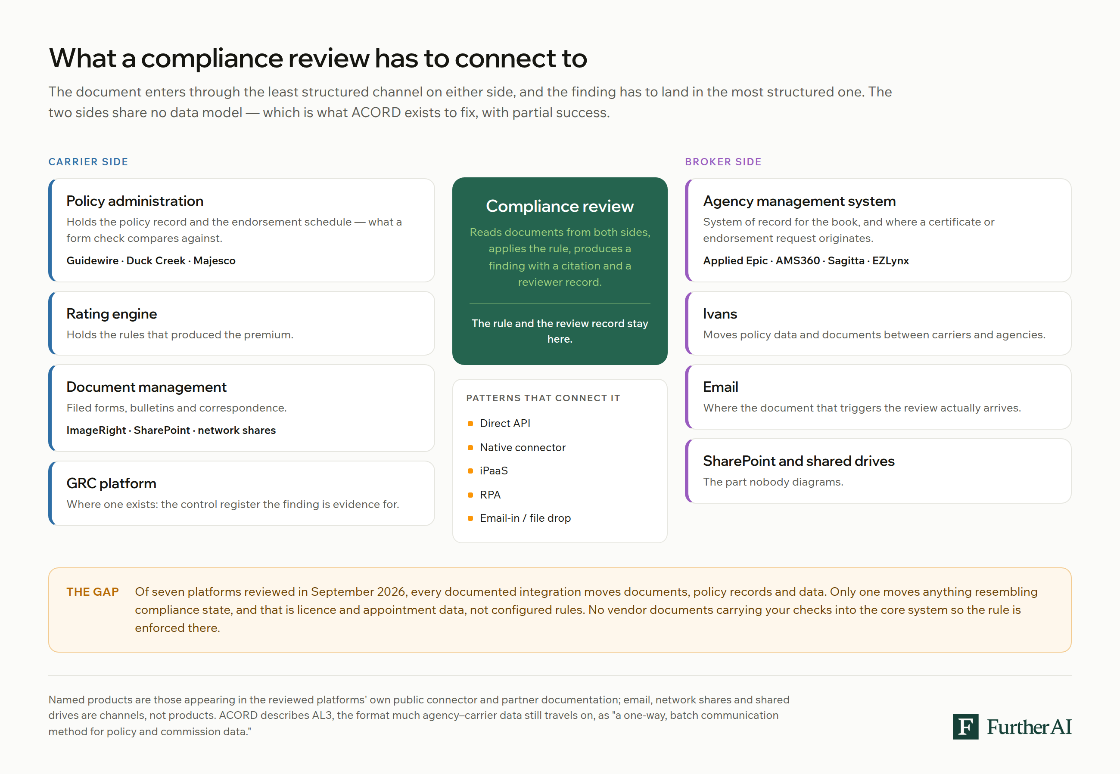
Task: Select the Compliance review heading in green card
Action: click(x=560, y=206)
